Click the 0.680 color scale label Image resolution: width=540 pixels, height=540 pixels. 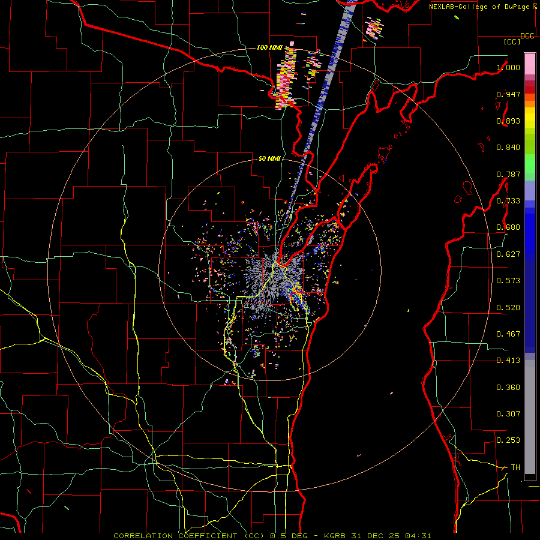[508, 227]
